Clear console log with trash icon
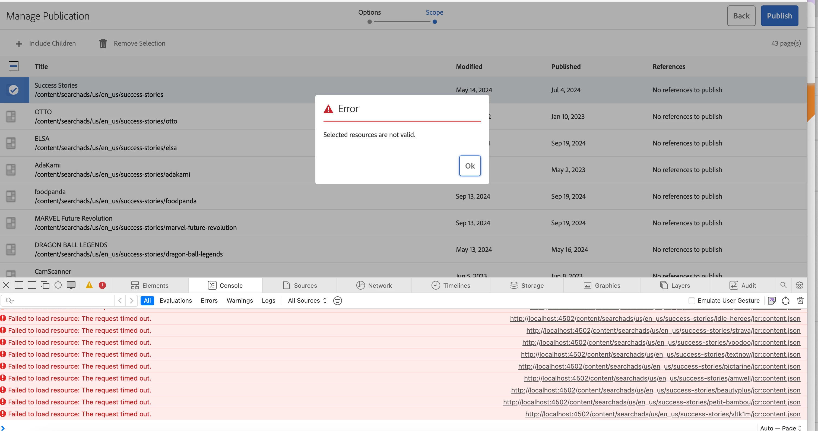The height and width of the screenshot is (431, 818). (800, 300)
